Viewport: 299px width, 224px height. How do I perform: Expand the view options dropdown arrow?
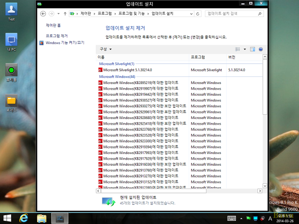pos(245,49)
